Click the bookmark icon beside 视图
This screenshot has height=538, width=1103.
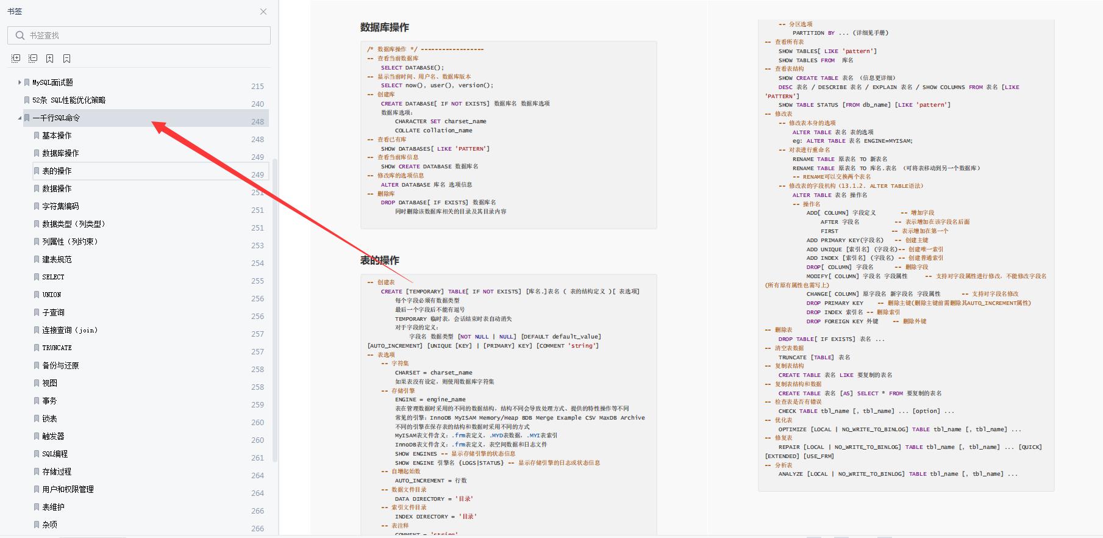(x=37, y=383)
